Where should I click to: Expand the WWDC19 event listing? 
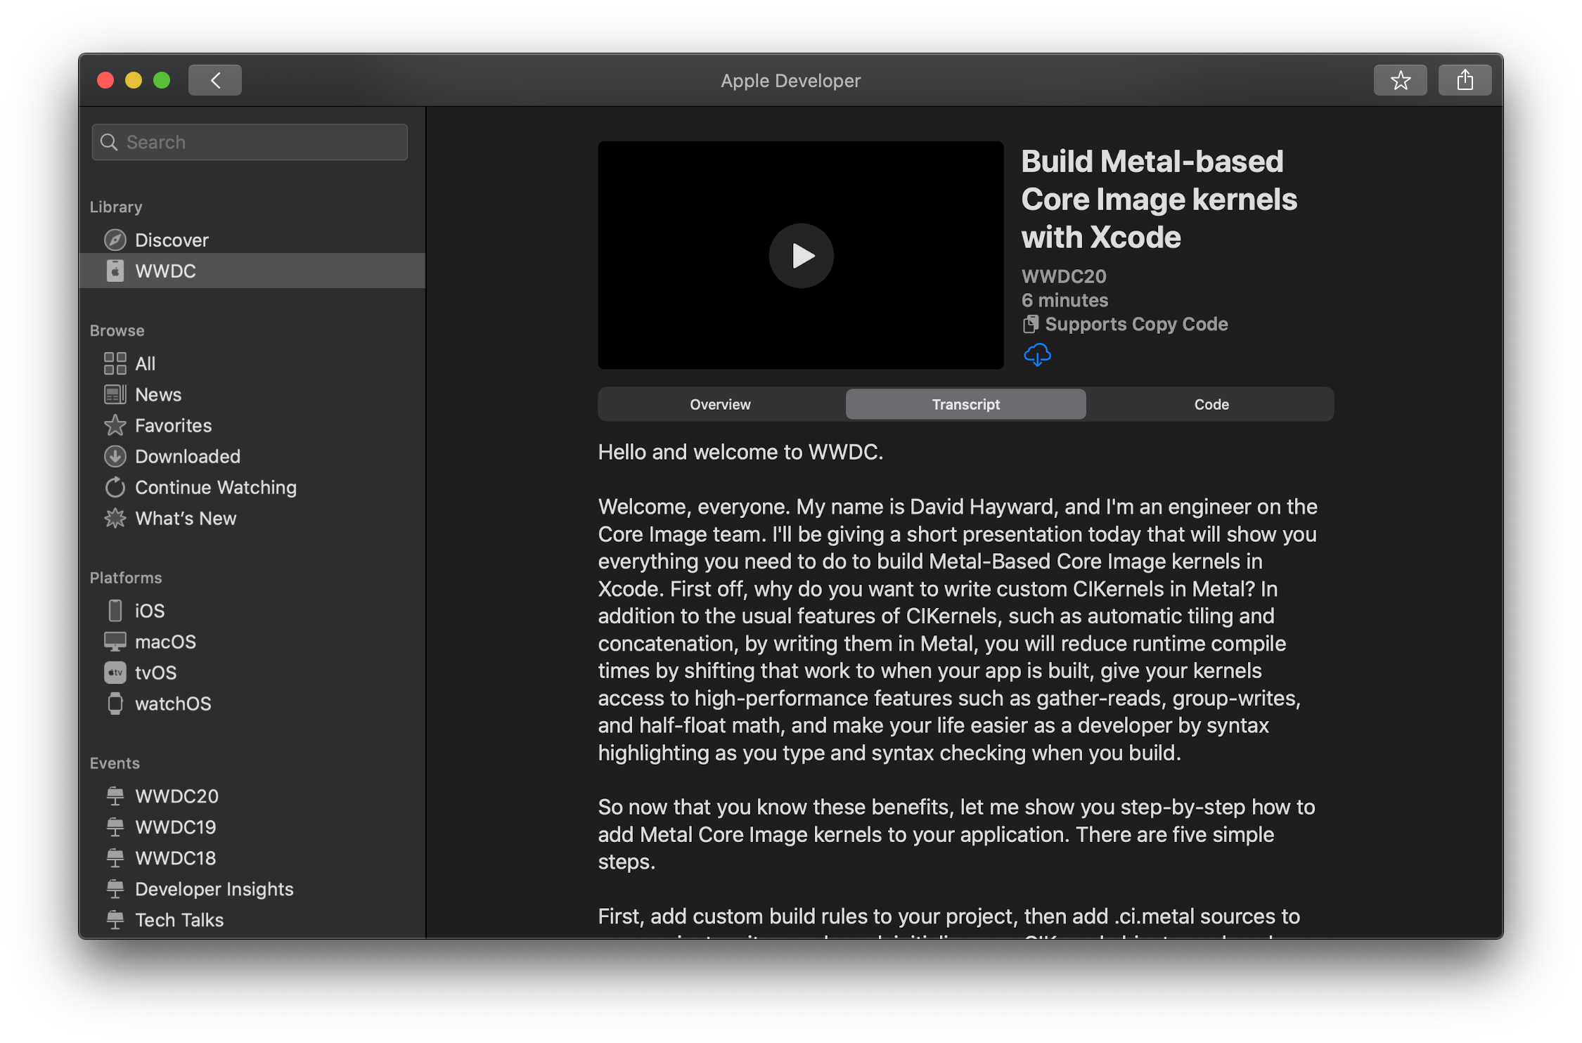176,827
